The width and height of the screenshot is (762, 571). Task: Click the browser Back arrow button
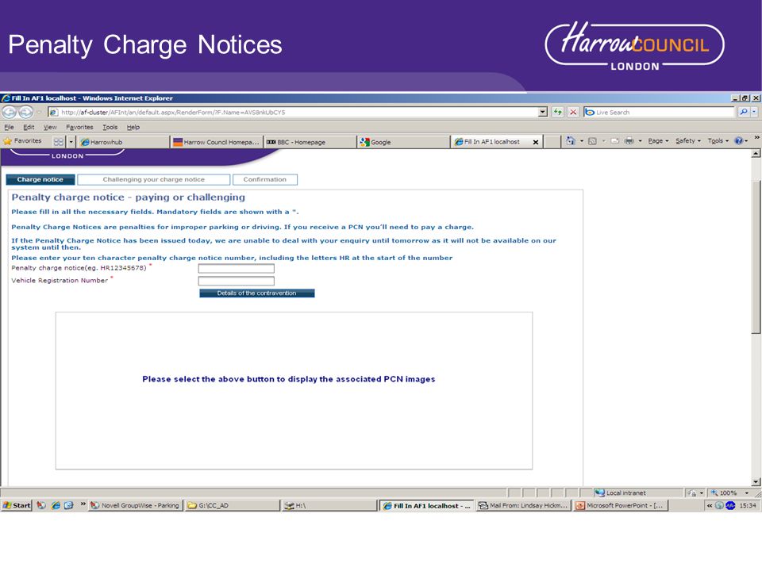[10, 112]
